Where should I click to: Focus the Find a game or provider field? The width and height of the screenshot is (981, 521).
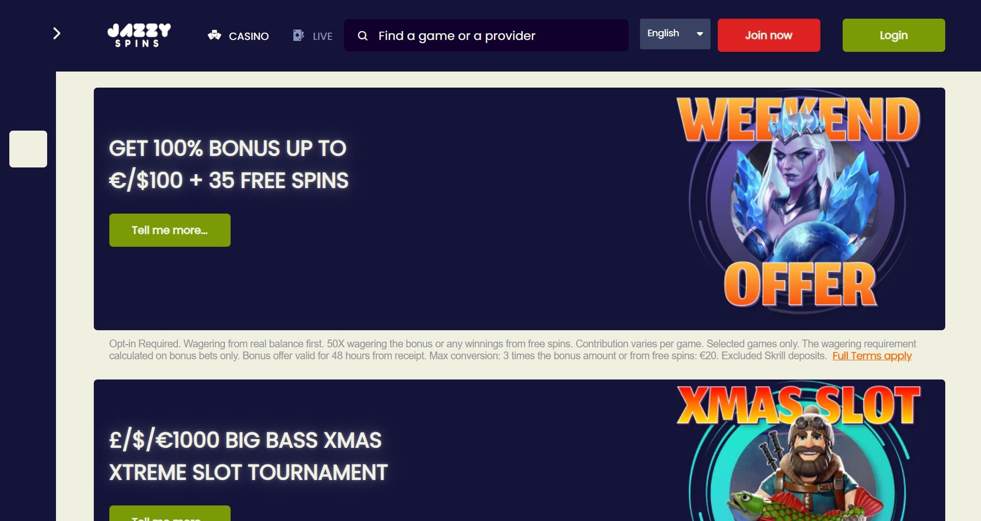[486, 35]
